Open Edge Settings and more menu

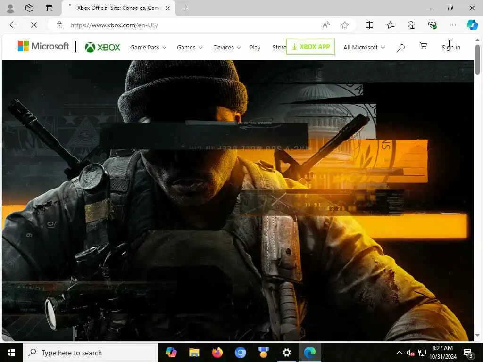(452, 25)
